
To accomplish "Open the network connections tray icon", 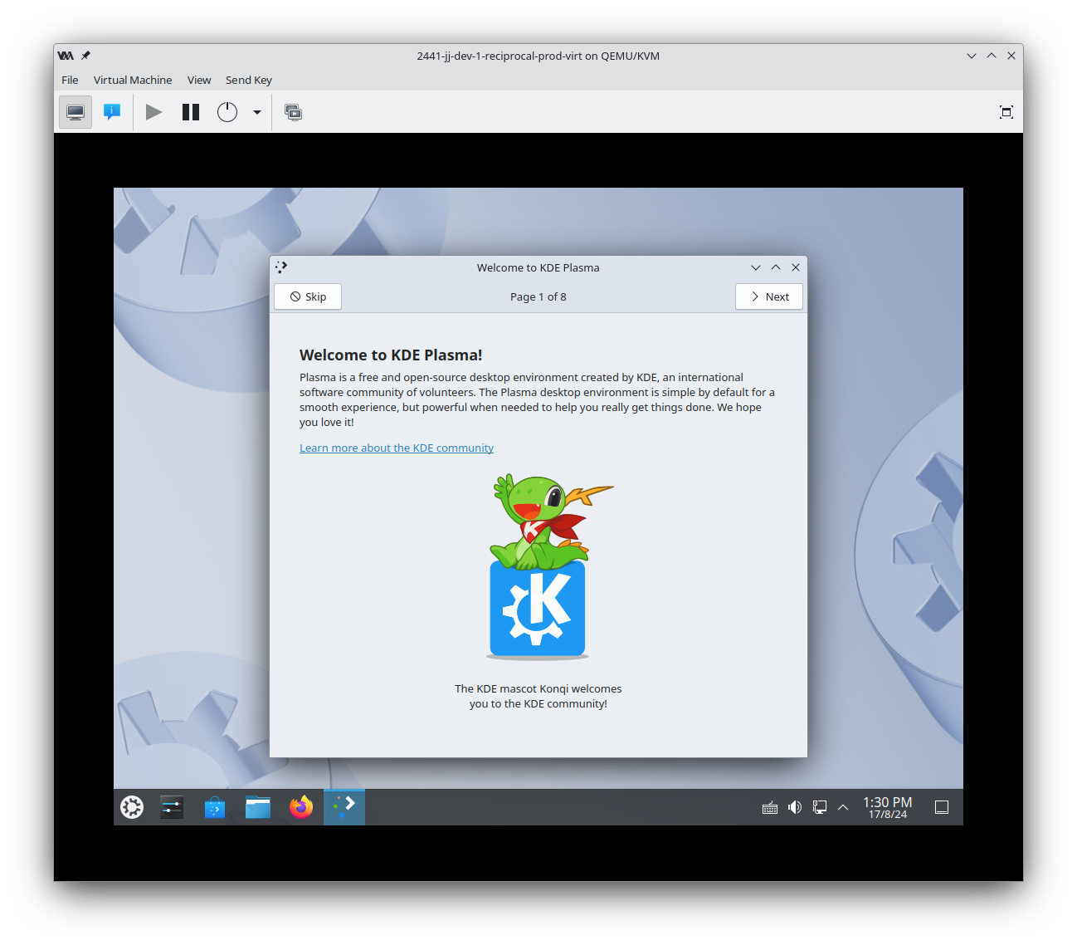I will pyautogui.click(x=820, y=807).
